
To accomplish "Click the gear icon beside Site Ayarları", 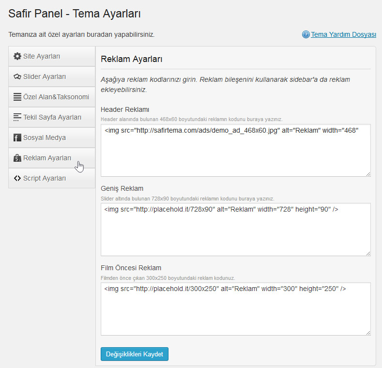I will pyautogui.click(x=17, y=56).
